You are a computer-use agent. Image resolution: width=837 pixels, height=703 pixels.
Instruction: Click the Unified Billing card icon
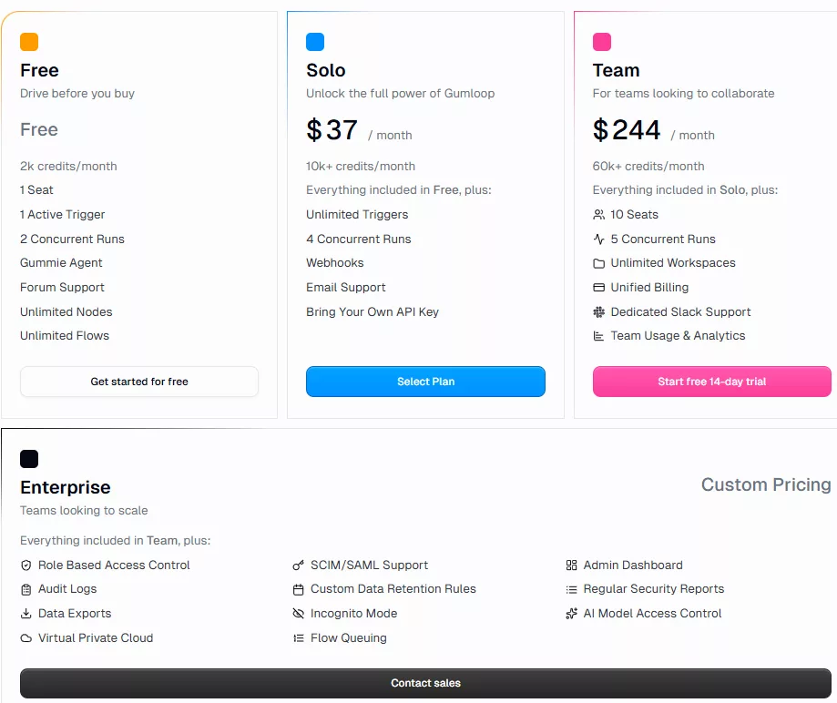598,288
